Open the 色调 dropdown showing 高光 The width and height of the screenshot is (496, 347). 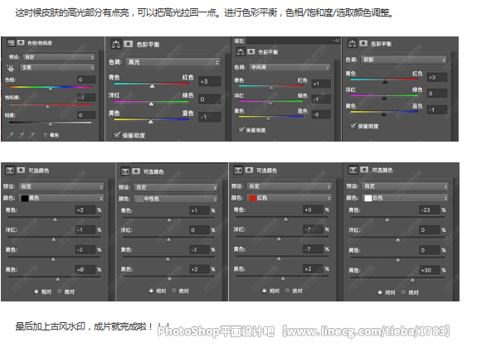[x=173, y=62]
